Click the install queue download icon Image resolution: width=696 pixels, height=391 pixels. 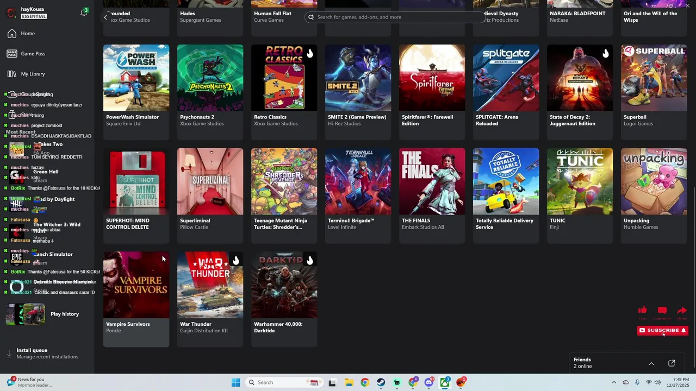[x=9, y=354]
